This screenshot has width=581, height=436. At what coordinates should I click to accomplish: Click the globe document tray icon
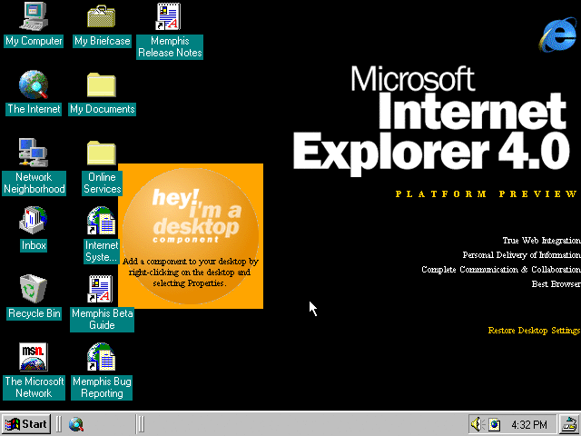(494, 424)
